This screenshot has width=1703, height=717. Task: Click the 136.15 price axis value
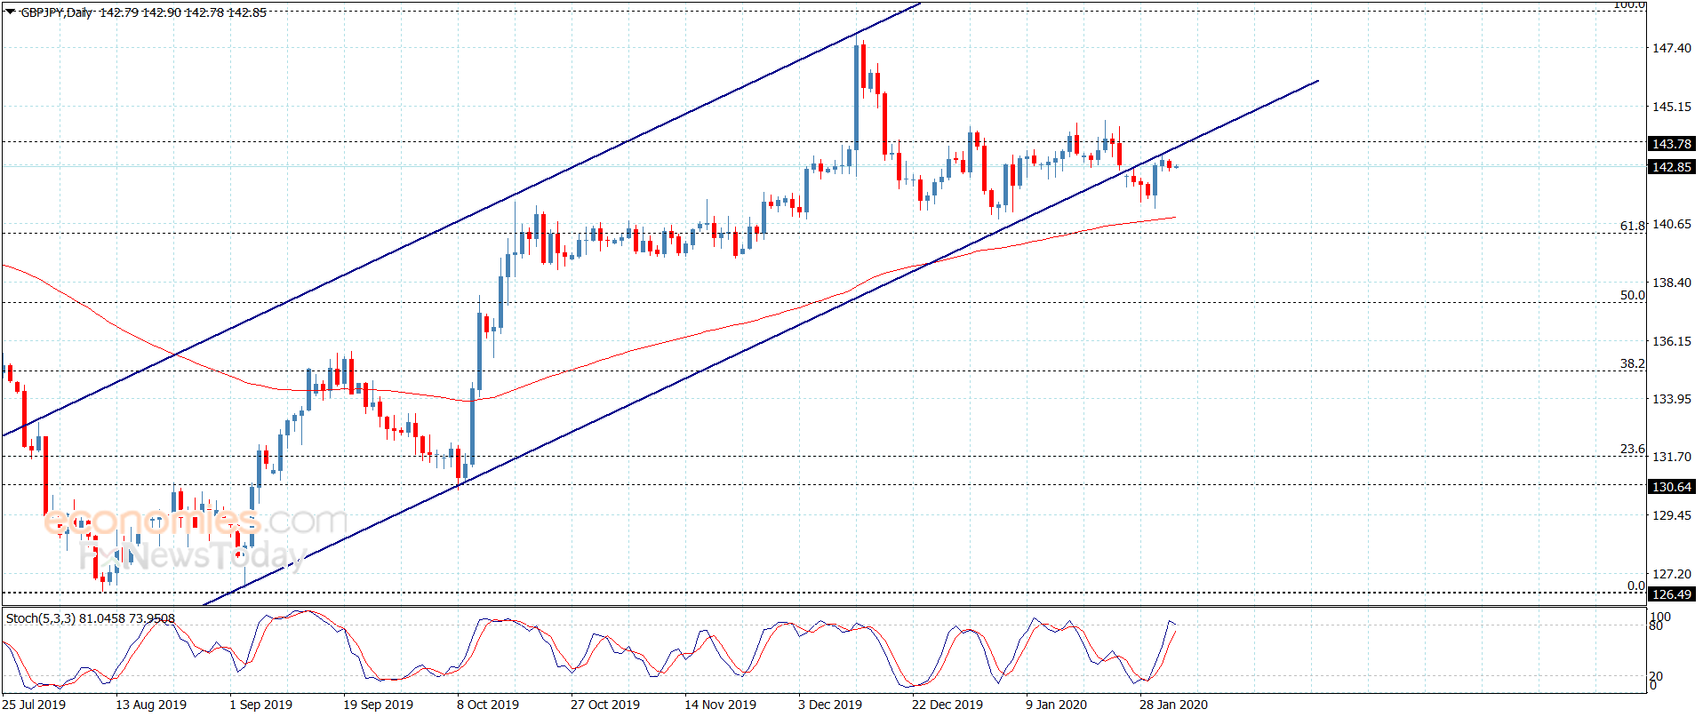(x=1671, y=341)
